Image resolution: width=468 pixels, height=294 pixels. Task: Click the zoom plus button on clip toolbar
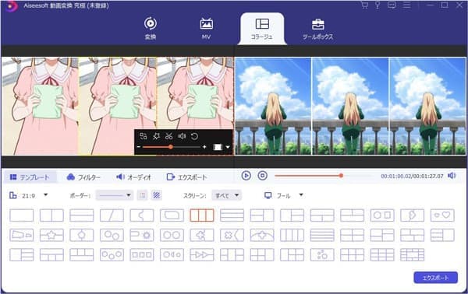[x=204, y=147]
